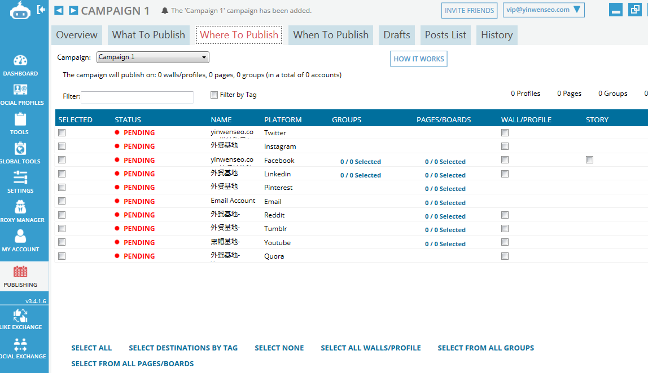Open the vip@yinwenseo.com account dropdown
This screenshot has width=648, height=373.
(543, 10)
